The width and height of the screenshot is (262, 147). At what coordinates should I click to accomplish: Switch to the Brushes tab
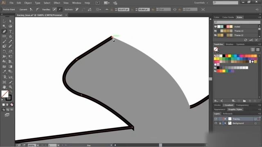[x=229, y=45]
